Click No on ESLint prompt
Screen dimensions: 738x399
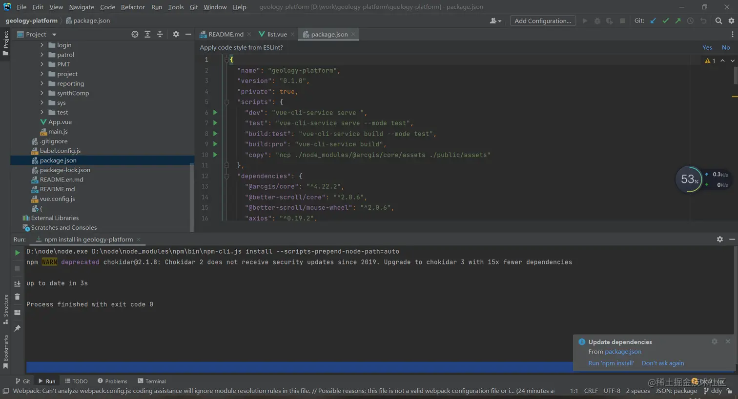tap(726, 47)
